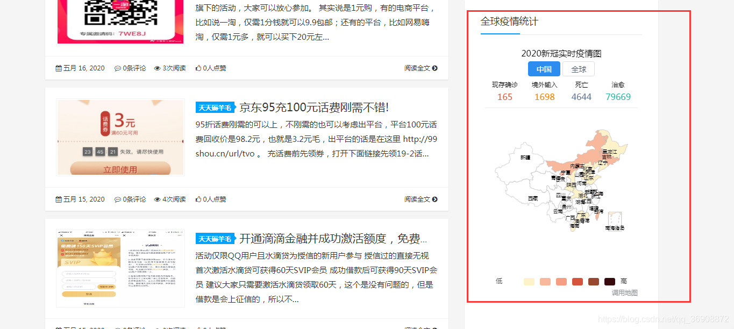734x329 pixels.
Task: Click calendar icon beside 五月 15, 2020
Action: [x=59, y=199]
